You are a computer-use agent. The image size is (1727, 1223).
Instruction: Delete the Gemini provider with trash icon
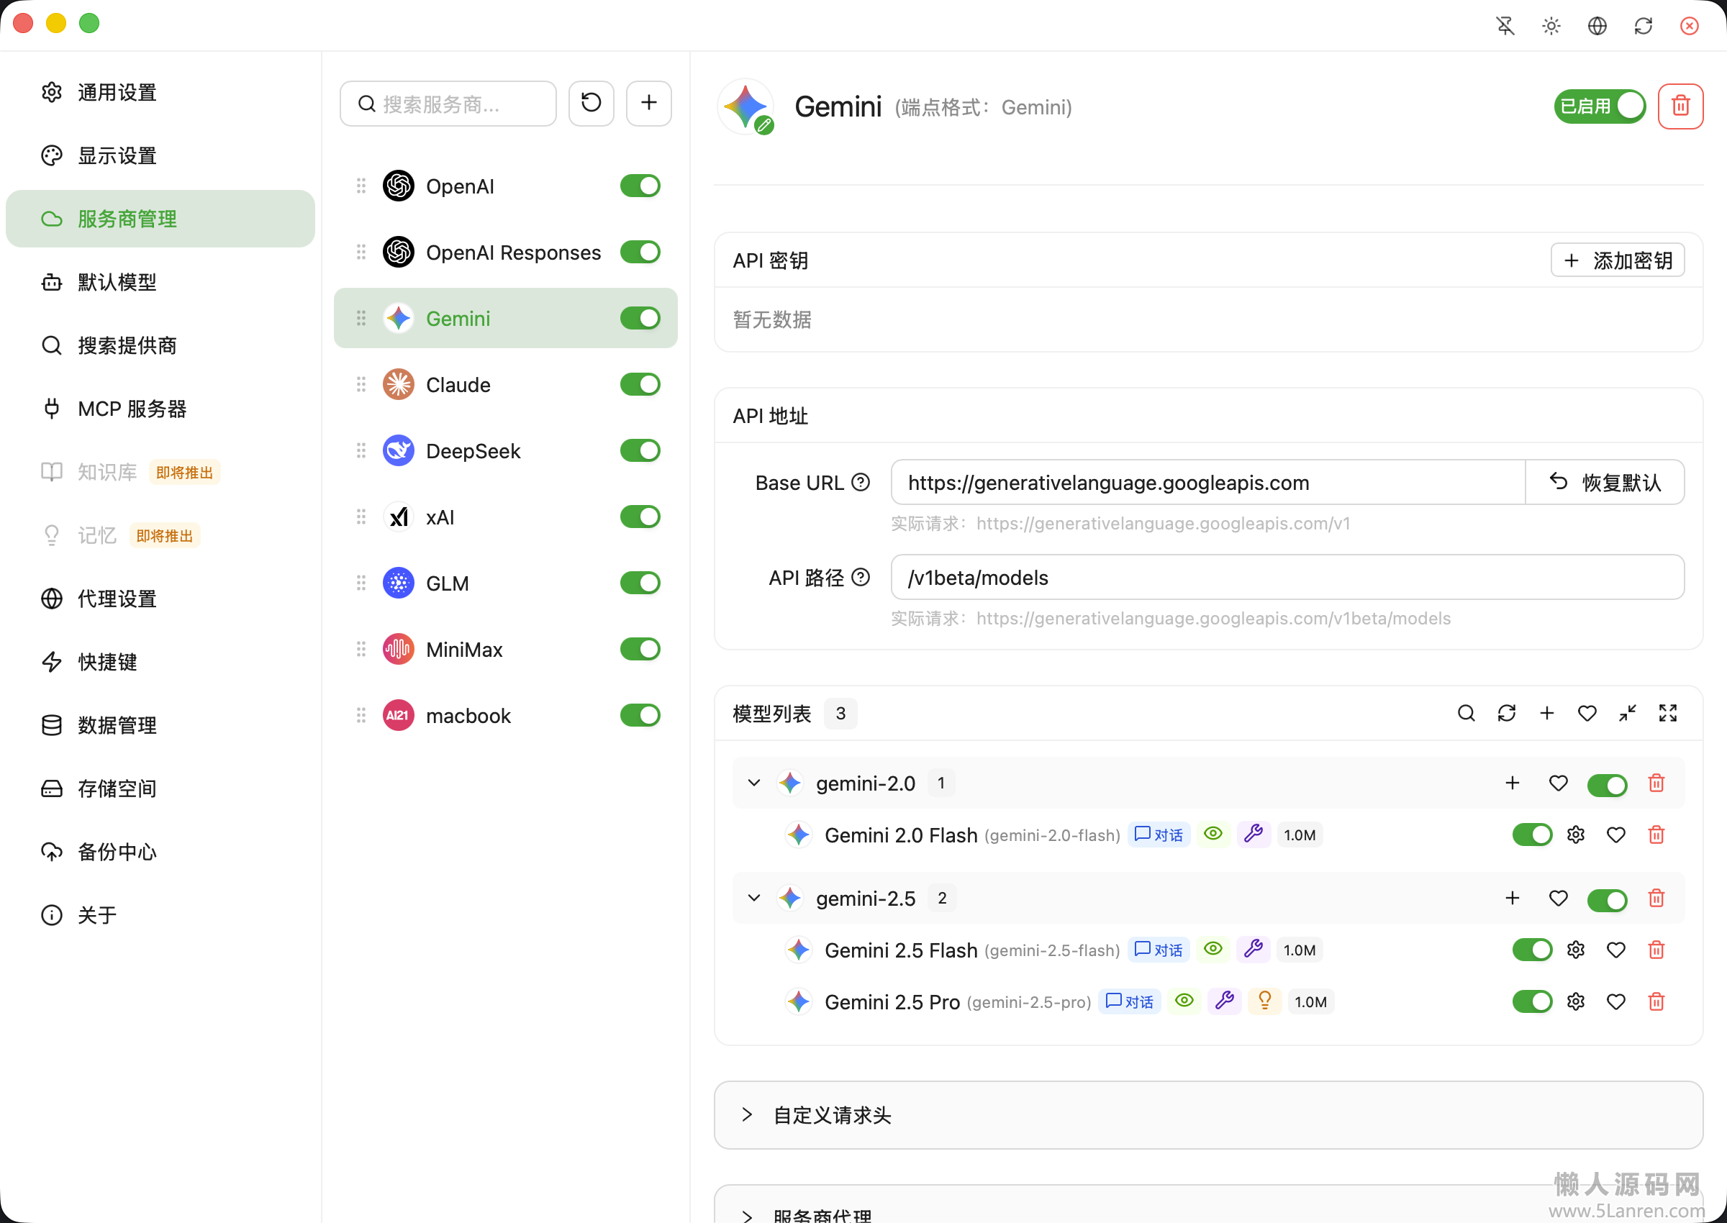(x=1680, y=106)
